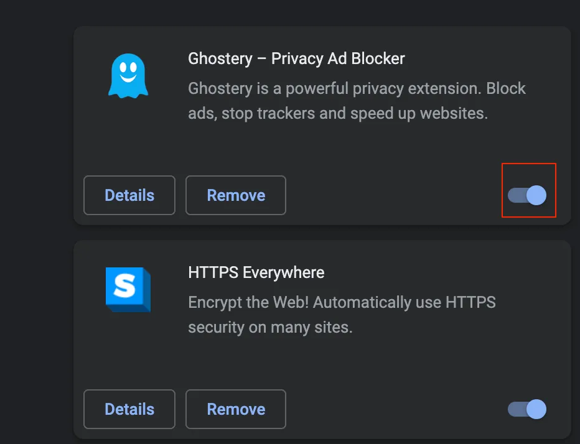Turn off the HTTPS Everywhere toggle
This screenshot has width=580, height=444.
point(526,409)
